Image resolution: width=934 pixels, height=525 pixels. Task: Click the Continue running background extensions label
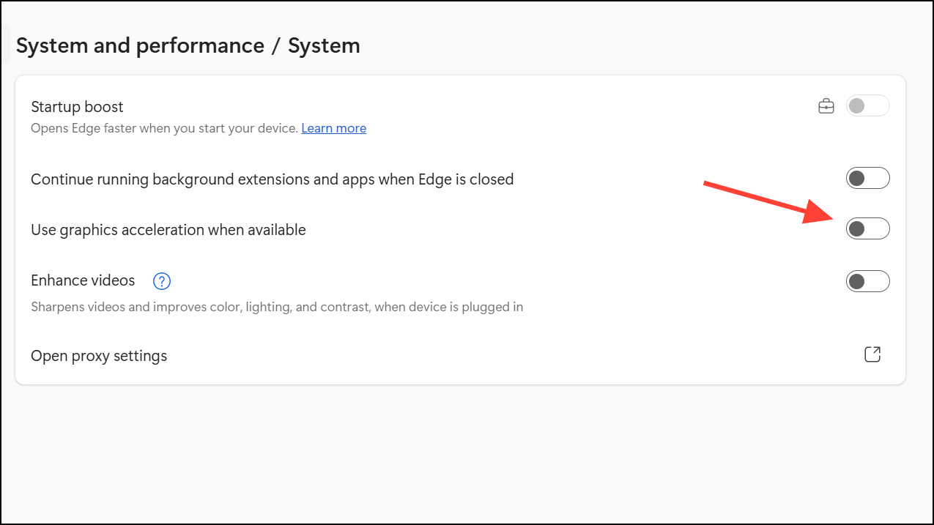[272, 179]
